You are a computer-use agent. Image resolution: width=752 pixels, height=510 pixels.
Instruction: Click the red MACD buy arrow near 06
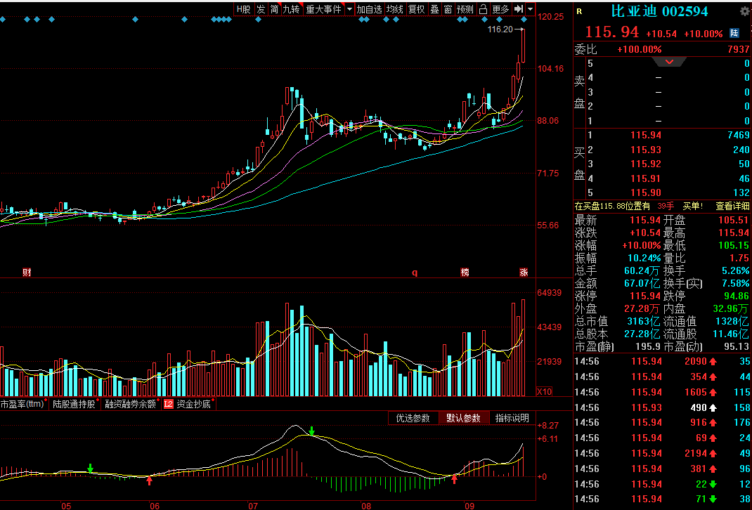pyautogui.click(x=149, y=480)
